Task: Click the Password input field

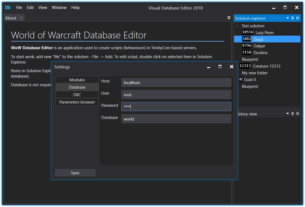Action: 176,106
